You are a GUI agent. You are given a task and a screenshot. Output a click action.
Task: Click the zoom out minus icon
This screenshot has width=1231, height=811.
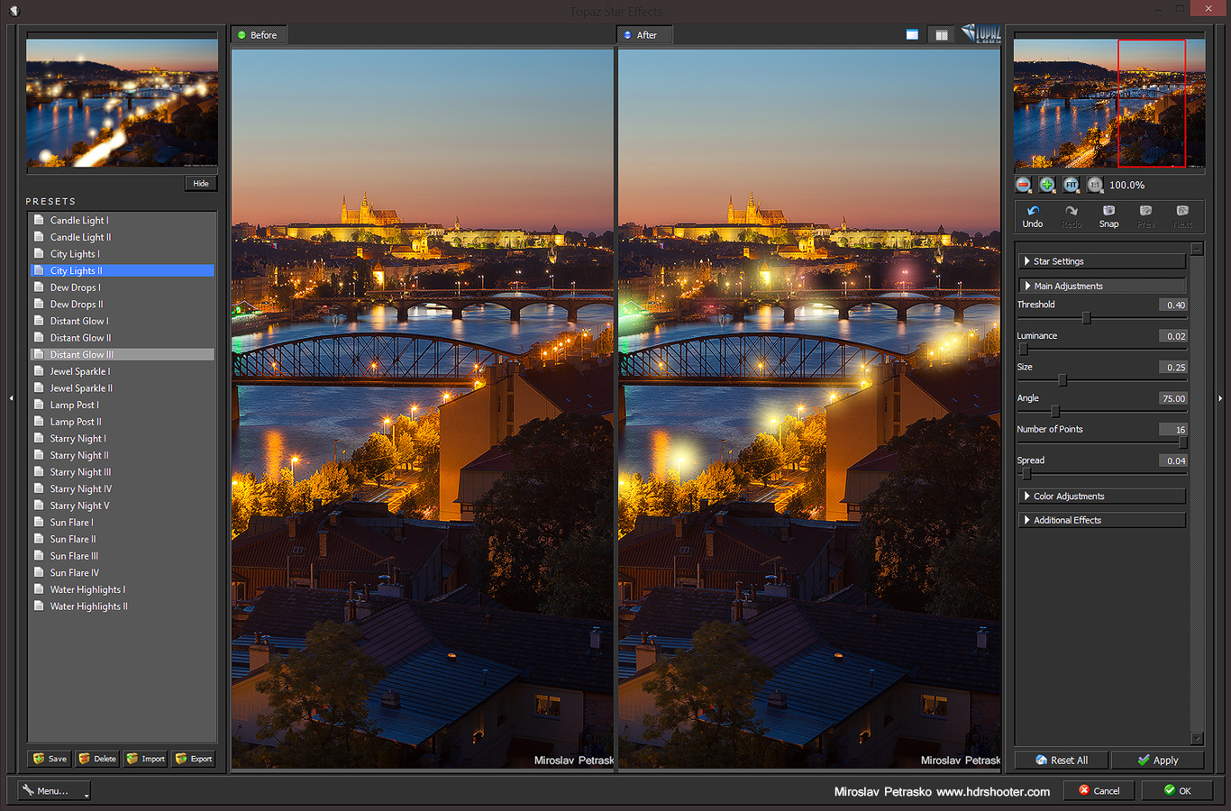coord(1023,185)
